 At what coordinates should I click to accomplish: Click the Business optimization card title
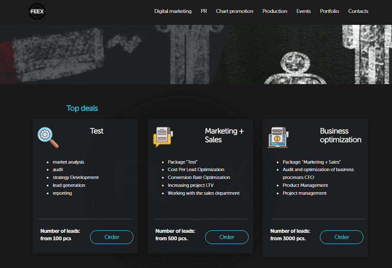(x=341, y=135)
